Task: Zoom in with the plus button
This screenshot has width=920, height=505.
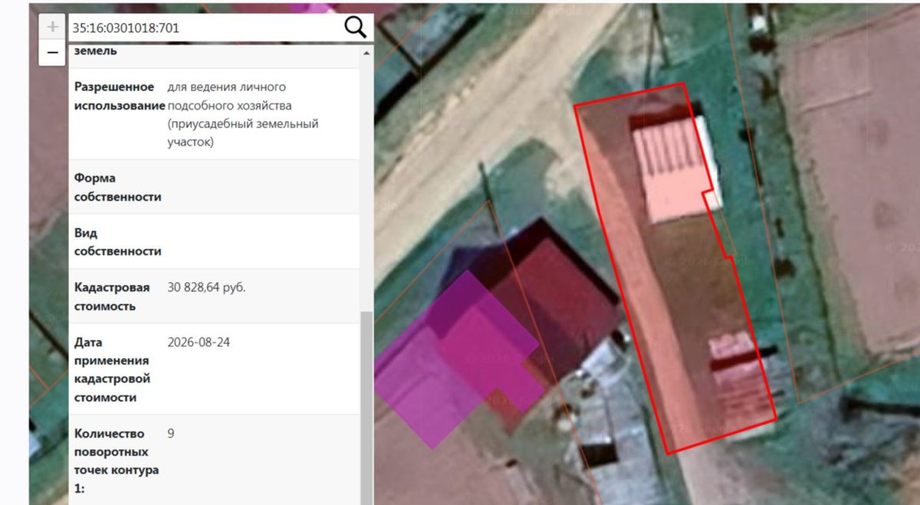Action: (x=52, y=28)
